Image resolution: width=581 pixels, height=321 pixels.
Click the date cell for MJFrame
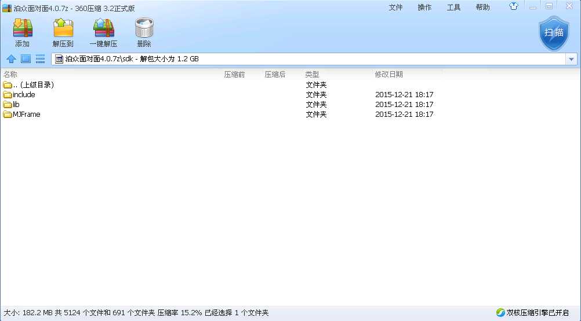click(x=404, y=115)
